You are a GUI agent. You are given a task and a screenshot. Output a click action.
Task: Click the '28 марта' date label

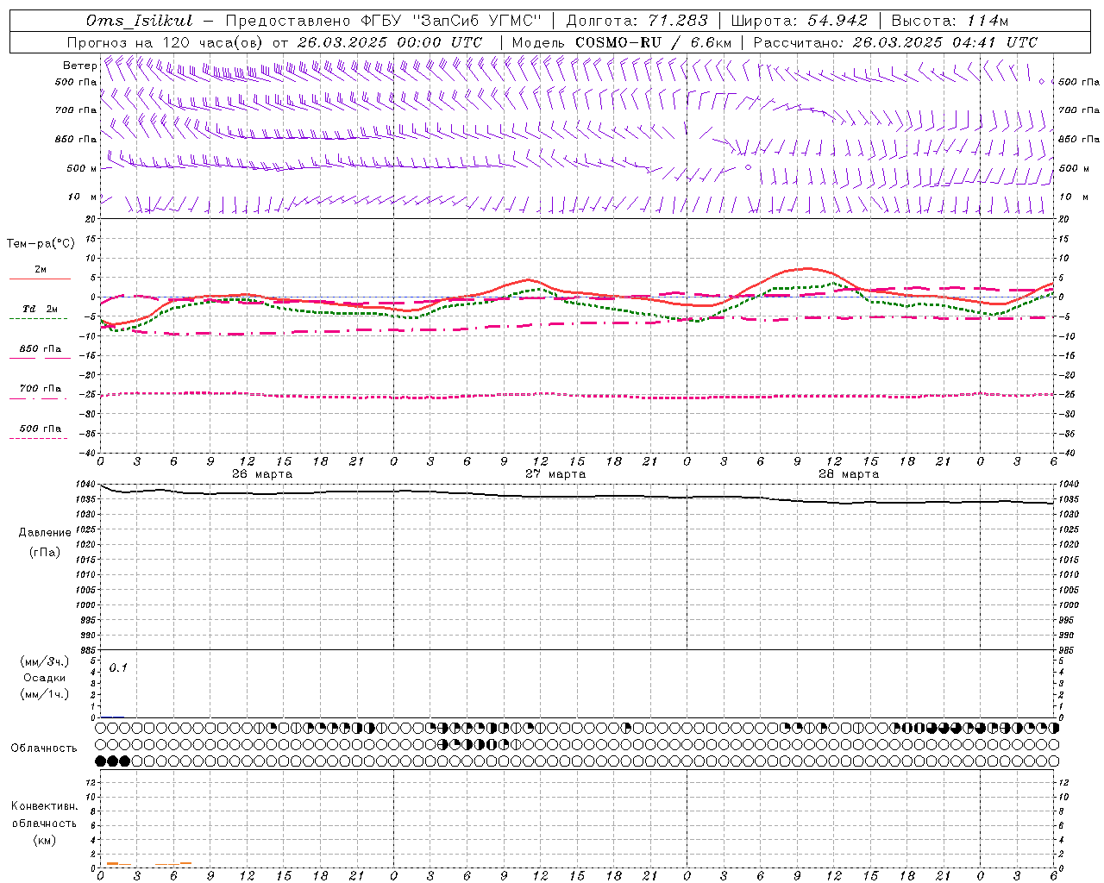coord(849,473)
